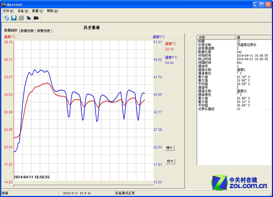273x197 pixels.
Task: Click the maximum value 31.69° C cell
Action: click(244, 80)
